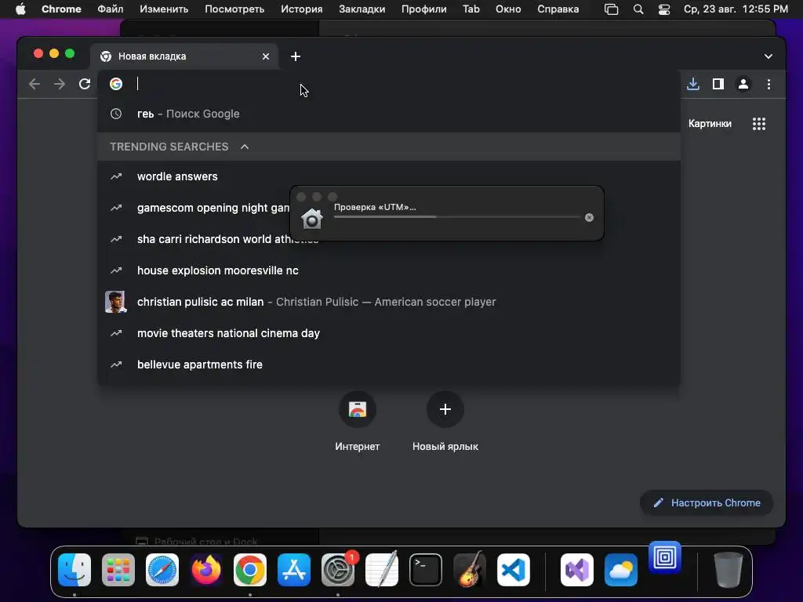Screen dimensions: 803x602
Task: Open Visual Studio Code from the Dock
Action: (514, 570)
